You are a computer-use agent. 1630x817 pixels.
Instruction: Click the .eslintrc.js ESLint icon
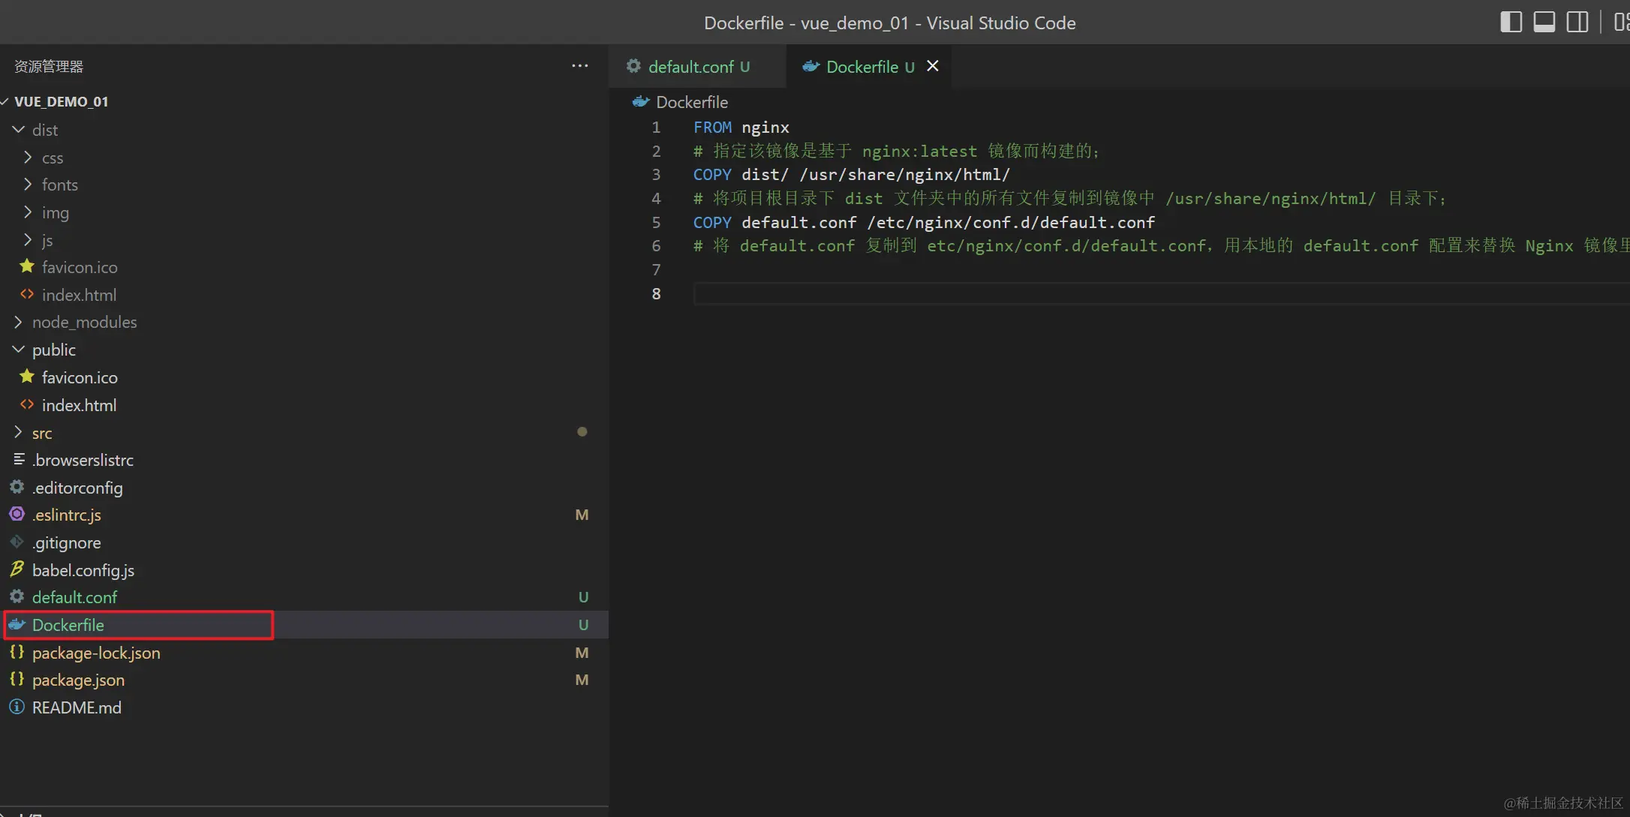click(17, 515)
